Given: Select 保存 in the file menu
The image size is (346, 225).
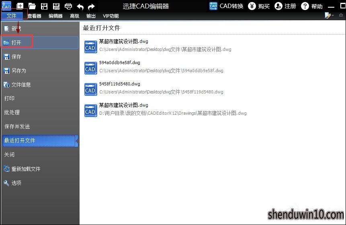Looking at the screenshot, I should click(40, 57).
